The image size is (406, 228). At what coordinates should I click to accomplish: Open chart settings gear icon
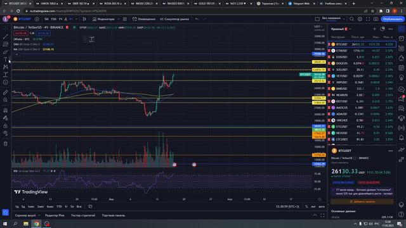click(360, 19)
